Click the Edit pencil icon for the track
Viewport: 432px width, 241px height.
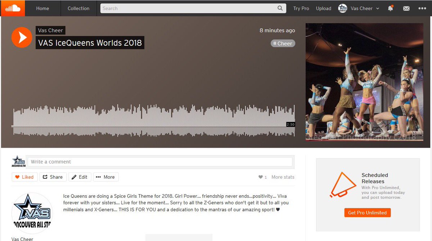point(80,177)
